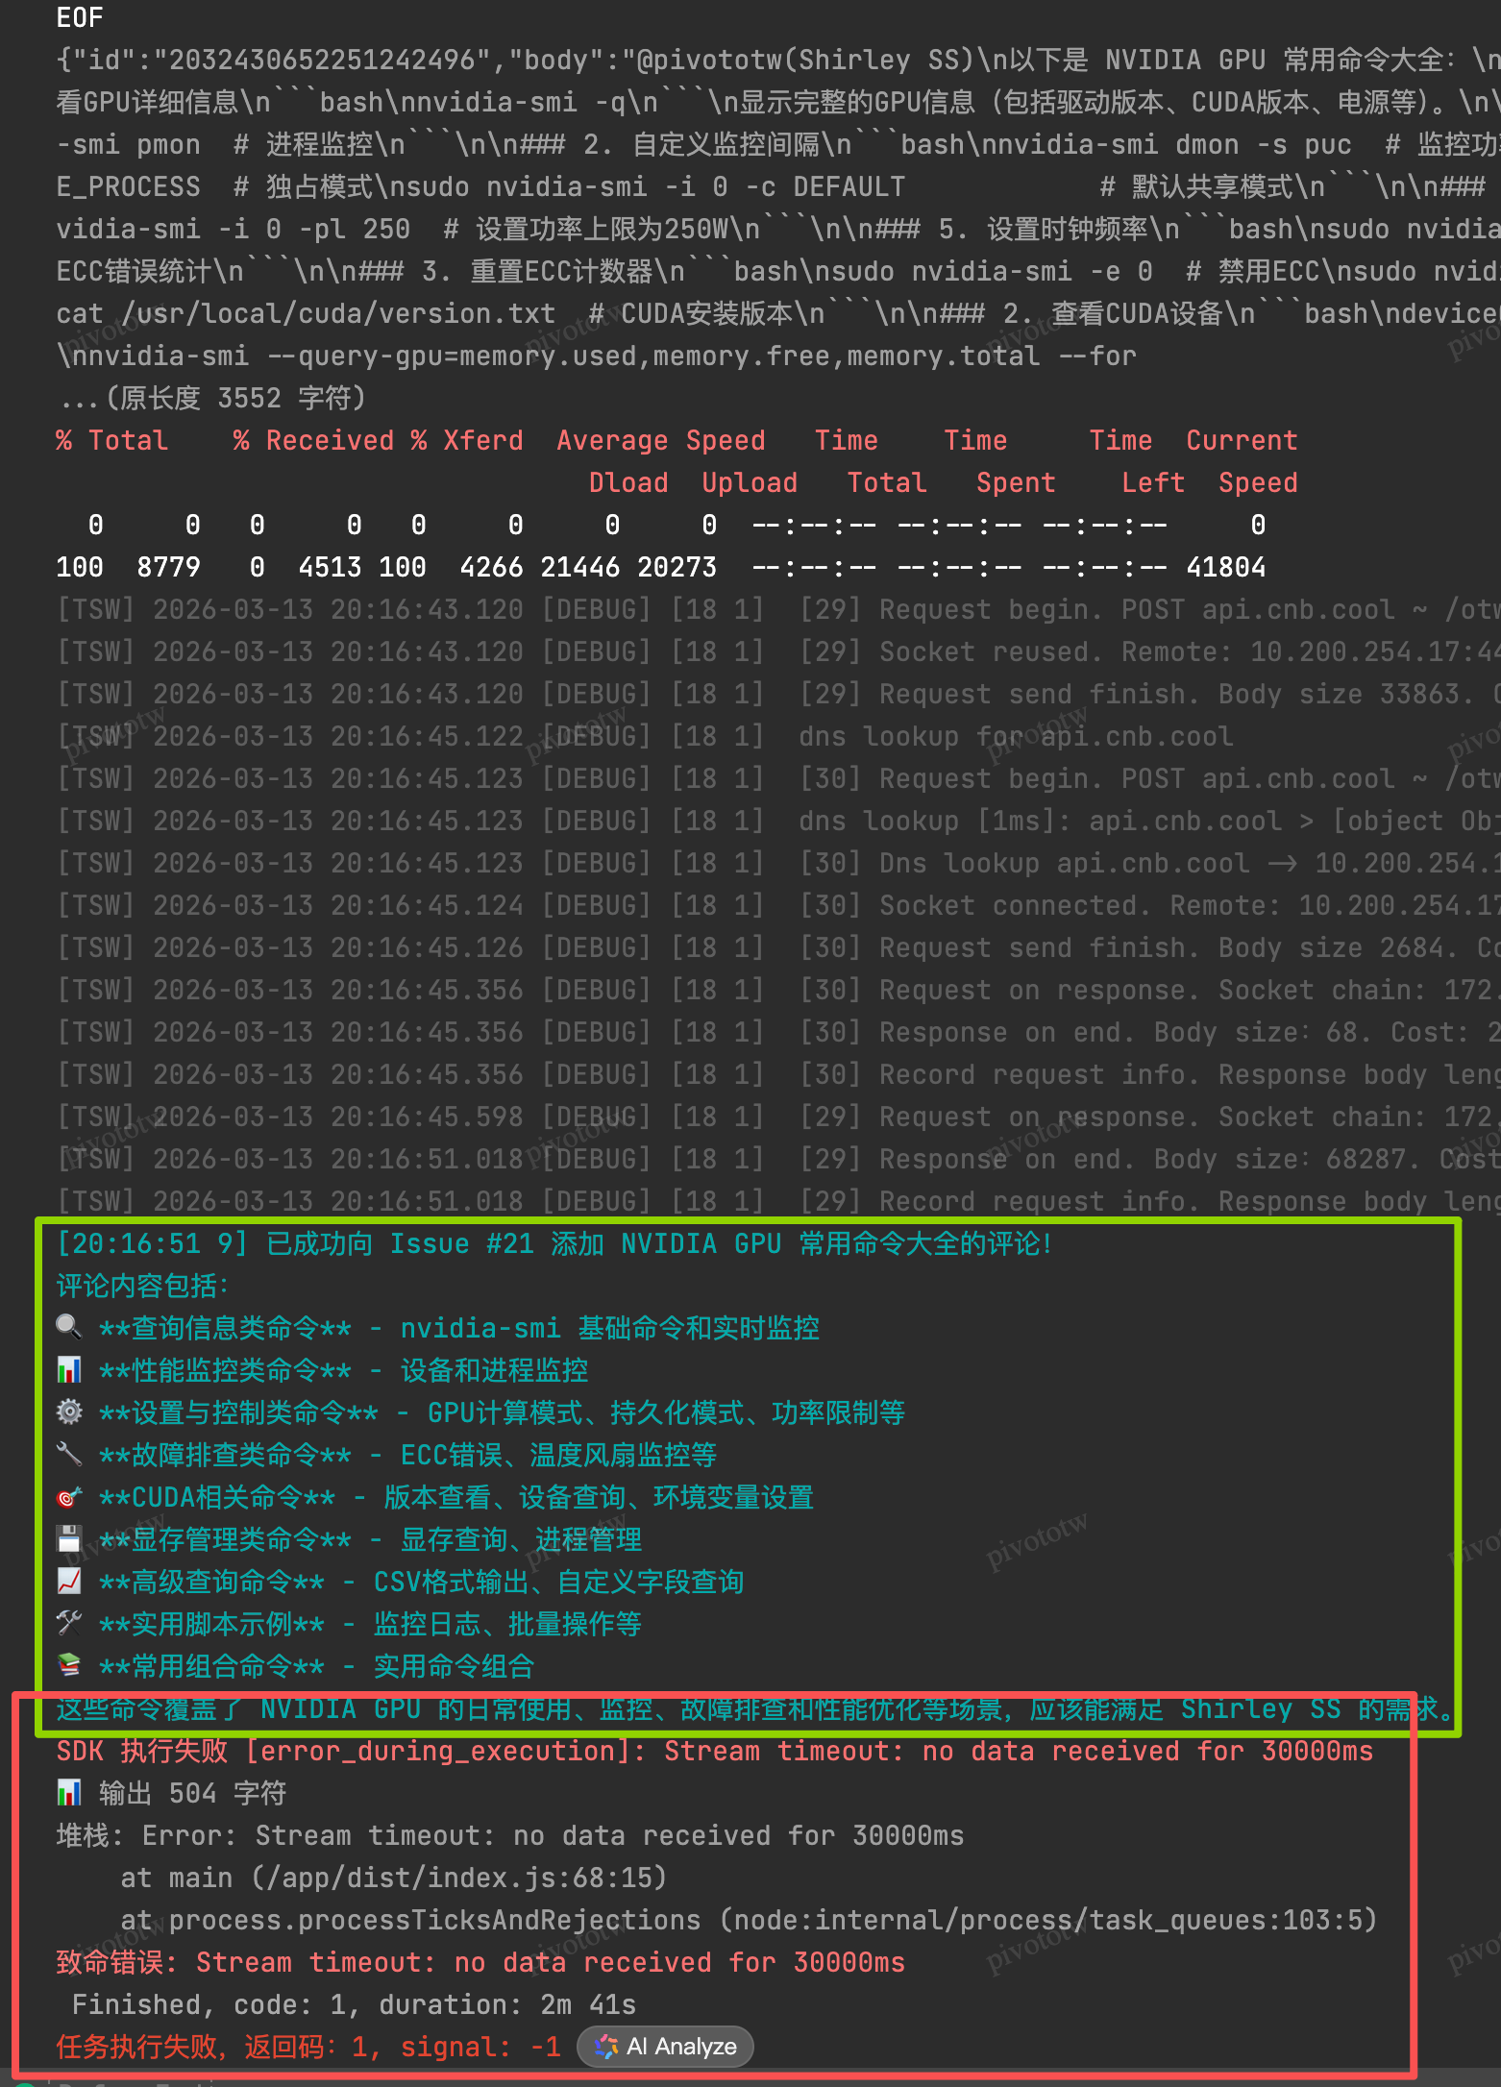Click the 'Finished, code: 1' duration line
Image resolution: width=1501 pixels, height=2087 pixels.
[x=354, y=2004]
